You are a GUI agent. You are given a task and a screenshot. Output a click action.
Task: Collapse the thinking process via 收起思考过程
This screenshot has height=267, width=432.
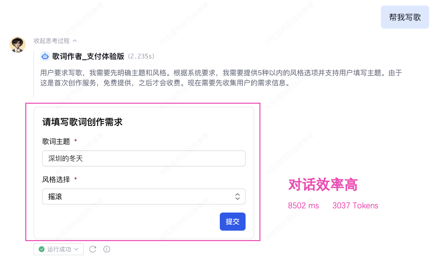pos(52,41)
